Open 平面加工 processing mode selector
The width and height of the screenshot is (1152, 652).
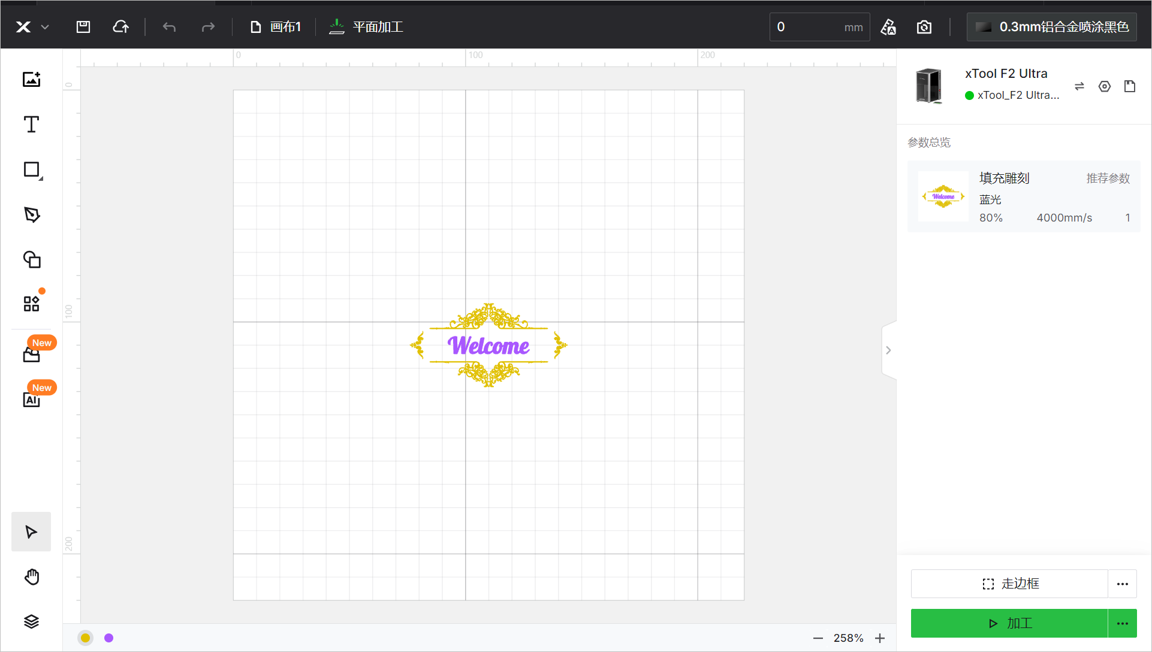pyautogui.click(x=366, y=27)
